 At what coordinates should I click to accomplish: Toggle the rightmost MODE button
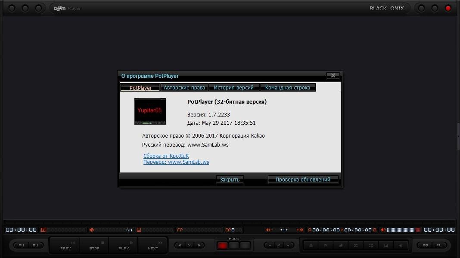pos(245,246)
